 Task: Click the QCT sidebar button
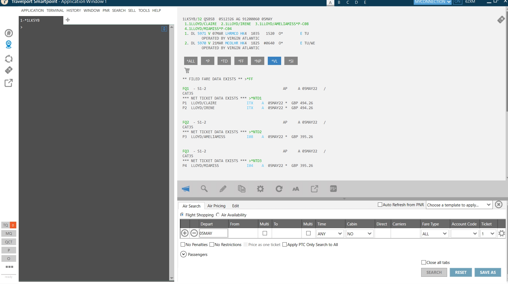pos(9,242)
